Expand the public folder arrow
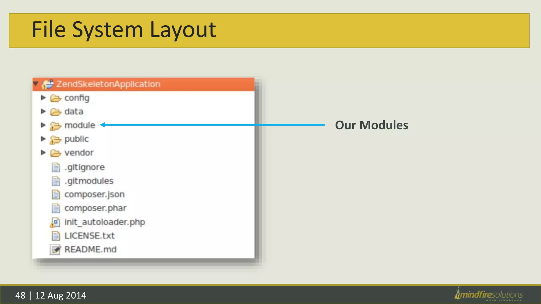This screenshot has width=541, height=304. tap(43, 139)
